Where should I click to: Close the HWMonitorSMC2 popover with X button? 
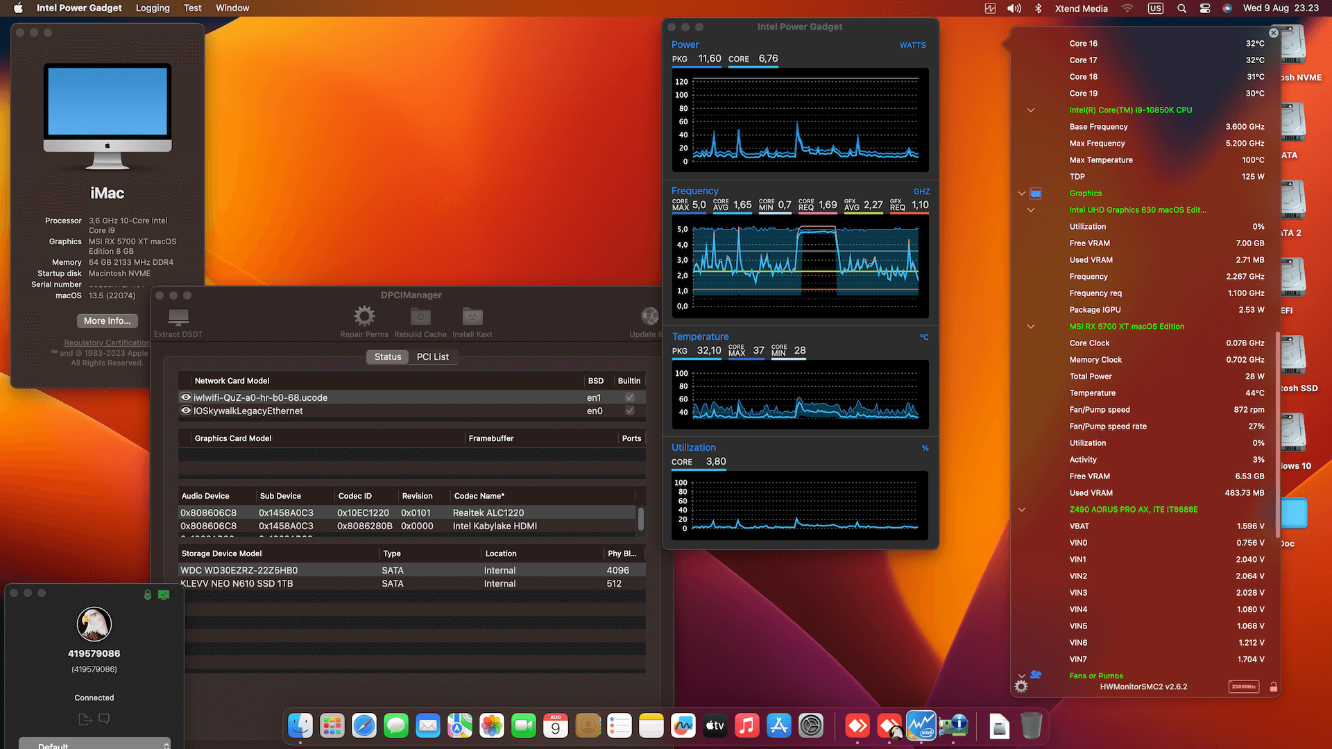coord(1274,33)
